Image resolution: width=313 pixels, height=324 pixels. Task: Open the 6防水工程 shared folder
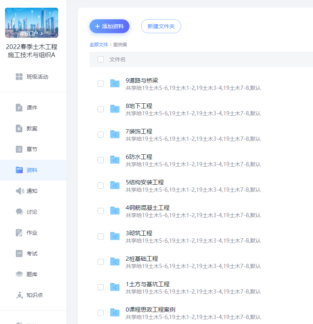tap(139, 157)
